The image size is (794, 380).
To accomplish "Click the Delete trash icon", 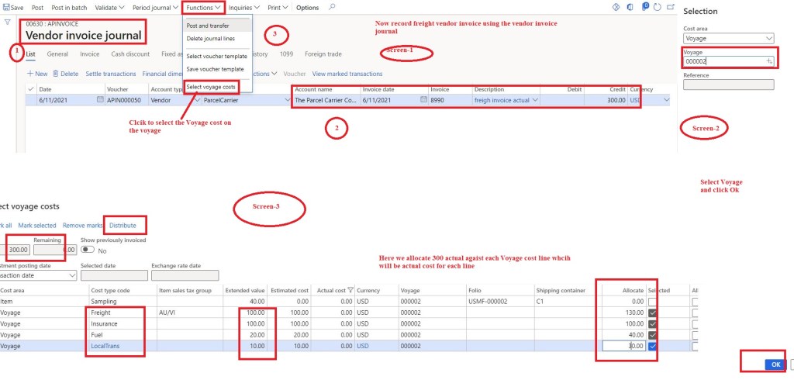I will [x=56, y=74].
